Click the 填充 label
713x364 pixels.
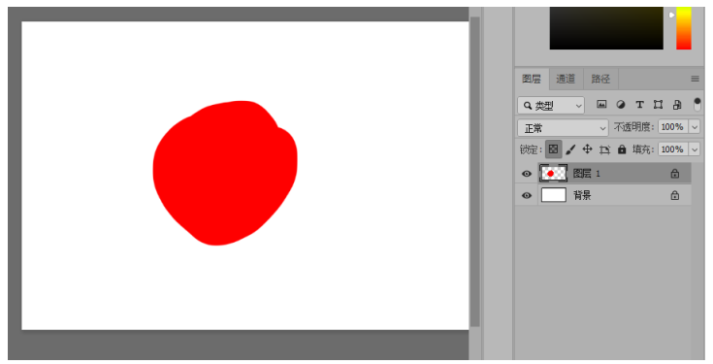(x=643, y=149)
